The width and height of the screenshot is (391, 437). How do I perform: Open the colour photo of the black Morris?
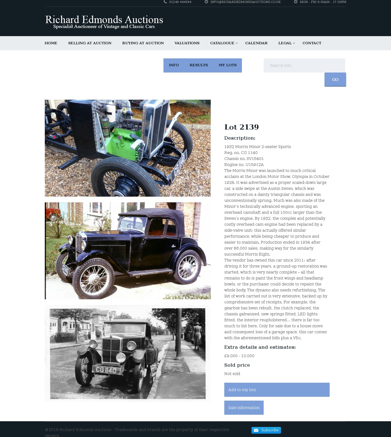pos(128,251)
